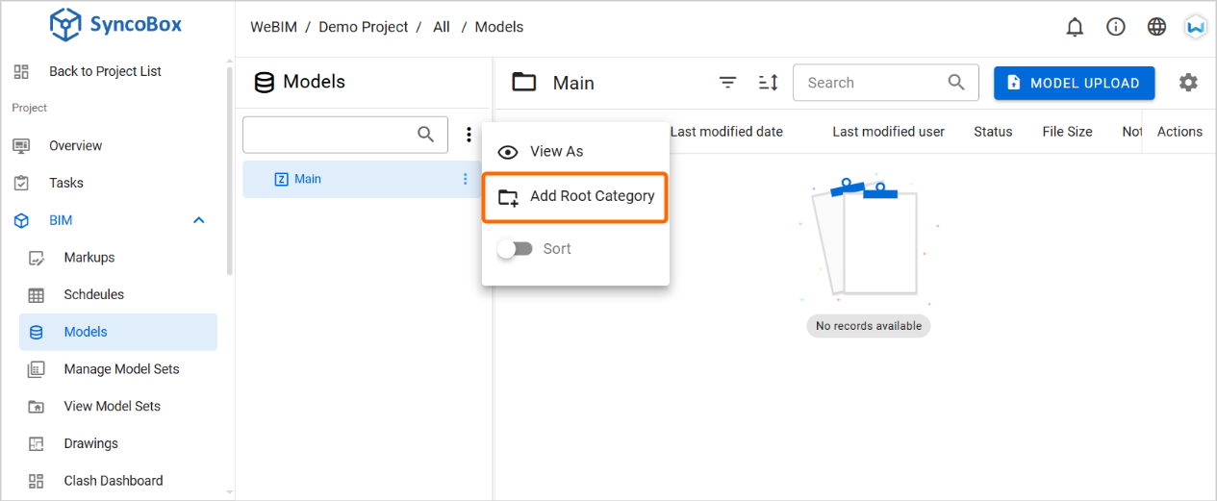Collapse the BIM section chevron
The image size is (1217, 501).
199,220
